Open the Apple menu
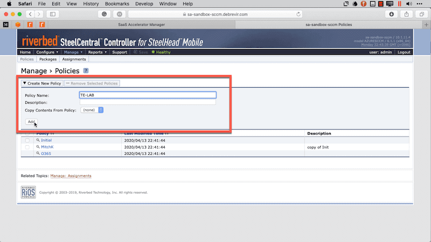The width and height of the screenshot is (431, 242). [9, 4]
